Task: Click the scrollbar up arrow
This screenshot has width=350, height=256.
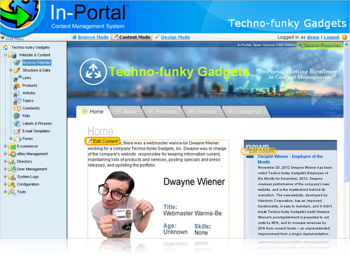Action: (346, 44)
